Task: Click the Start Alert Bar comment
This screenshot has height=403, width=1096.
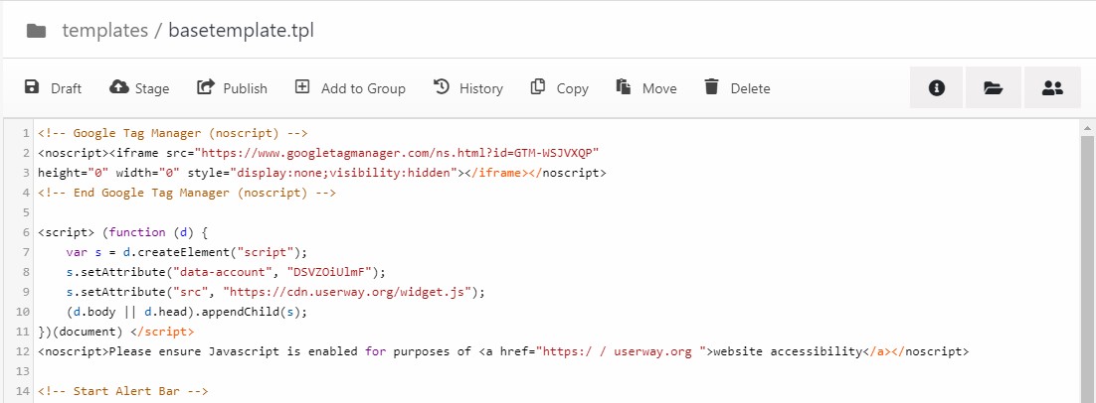Action: (x=123, y=391)
